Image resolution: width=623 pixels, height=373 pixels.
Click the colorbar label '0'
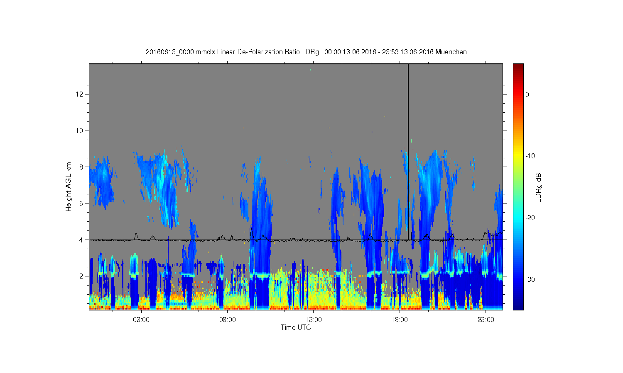point(527,94)
